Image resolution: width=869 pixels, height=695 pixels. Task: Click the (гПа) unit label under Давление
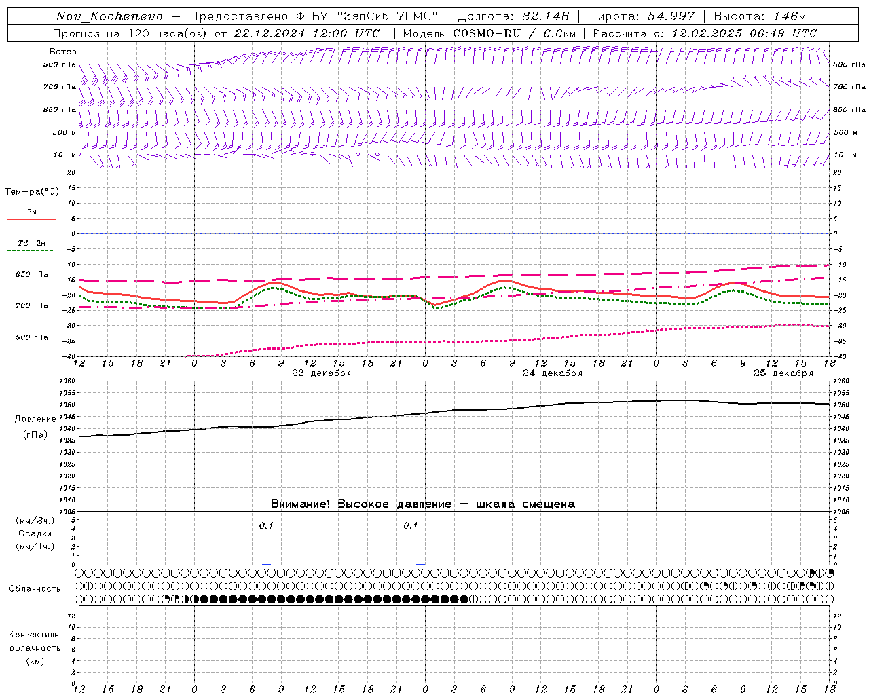tap(35, 435)
